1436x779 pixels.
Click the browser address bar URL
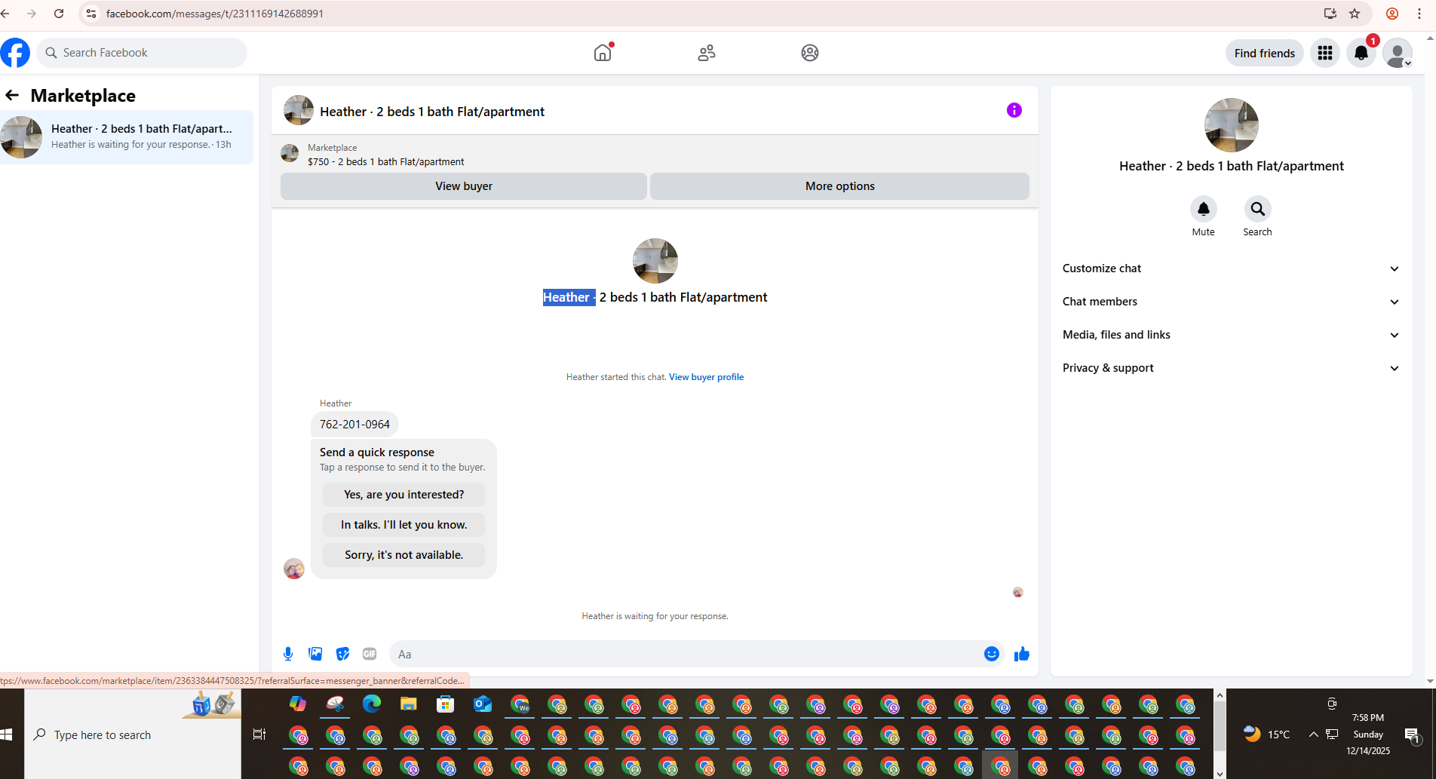tap(215, 14)
